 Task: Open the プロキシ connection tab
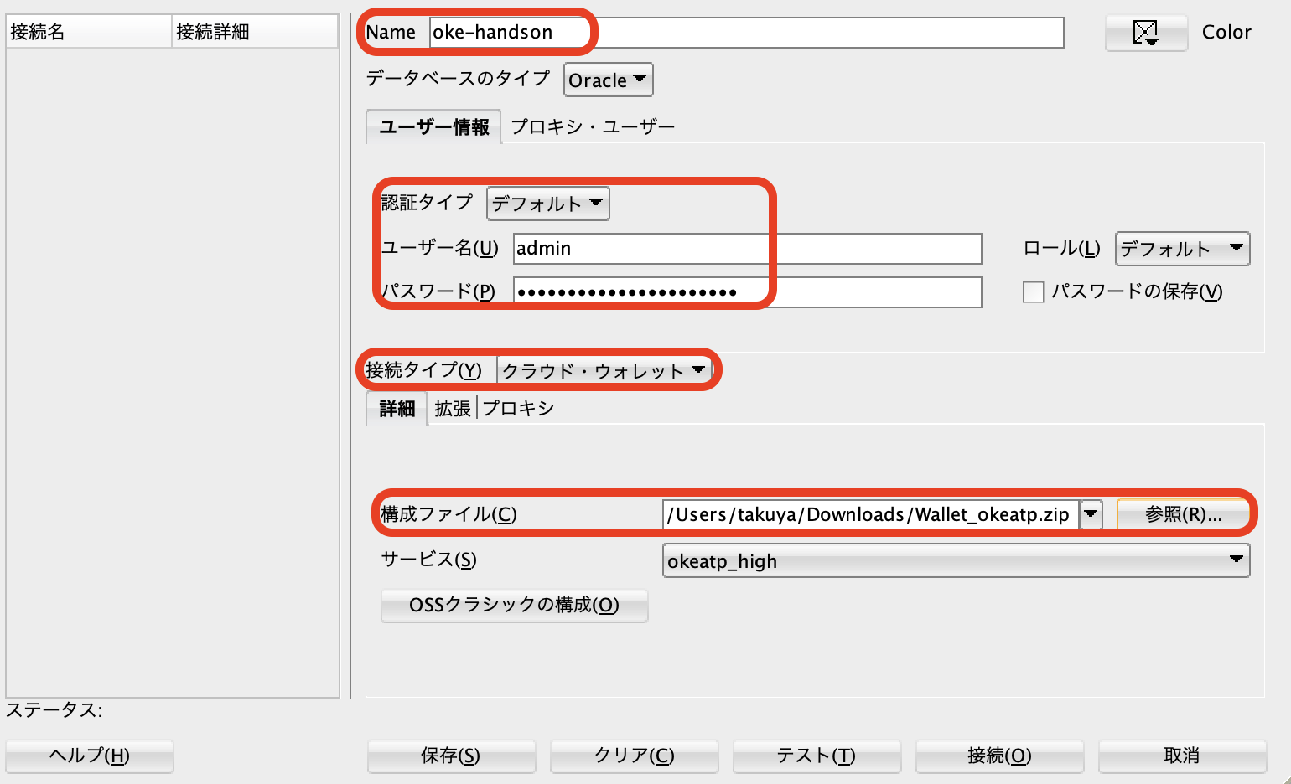pos(518,409)
